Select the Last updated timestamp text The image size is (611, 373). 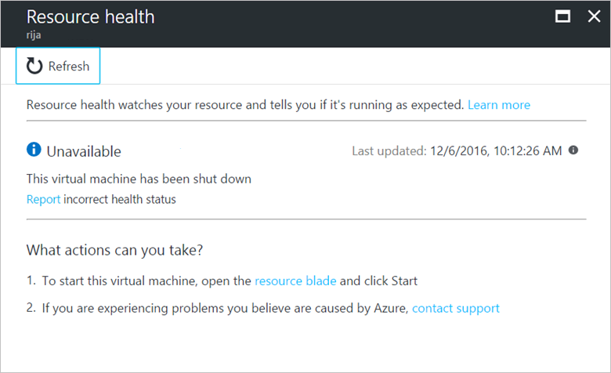(x=457, y=151)
